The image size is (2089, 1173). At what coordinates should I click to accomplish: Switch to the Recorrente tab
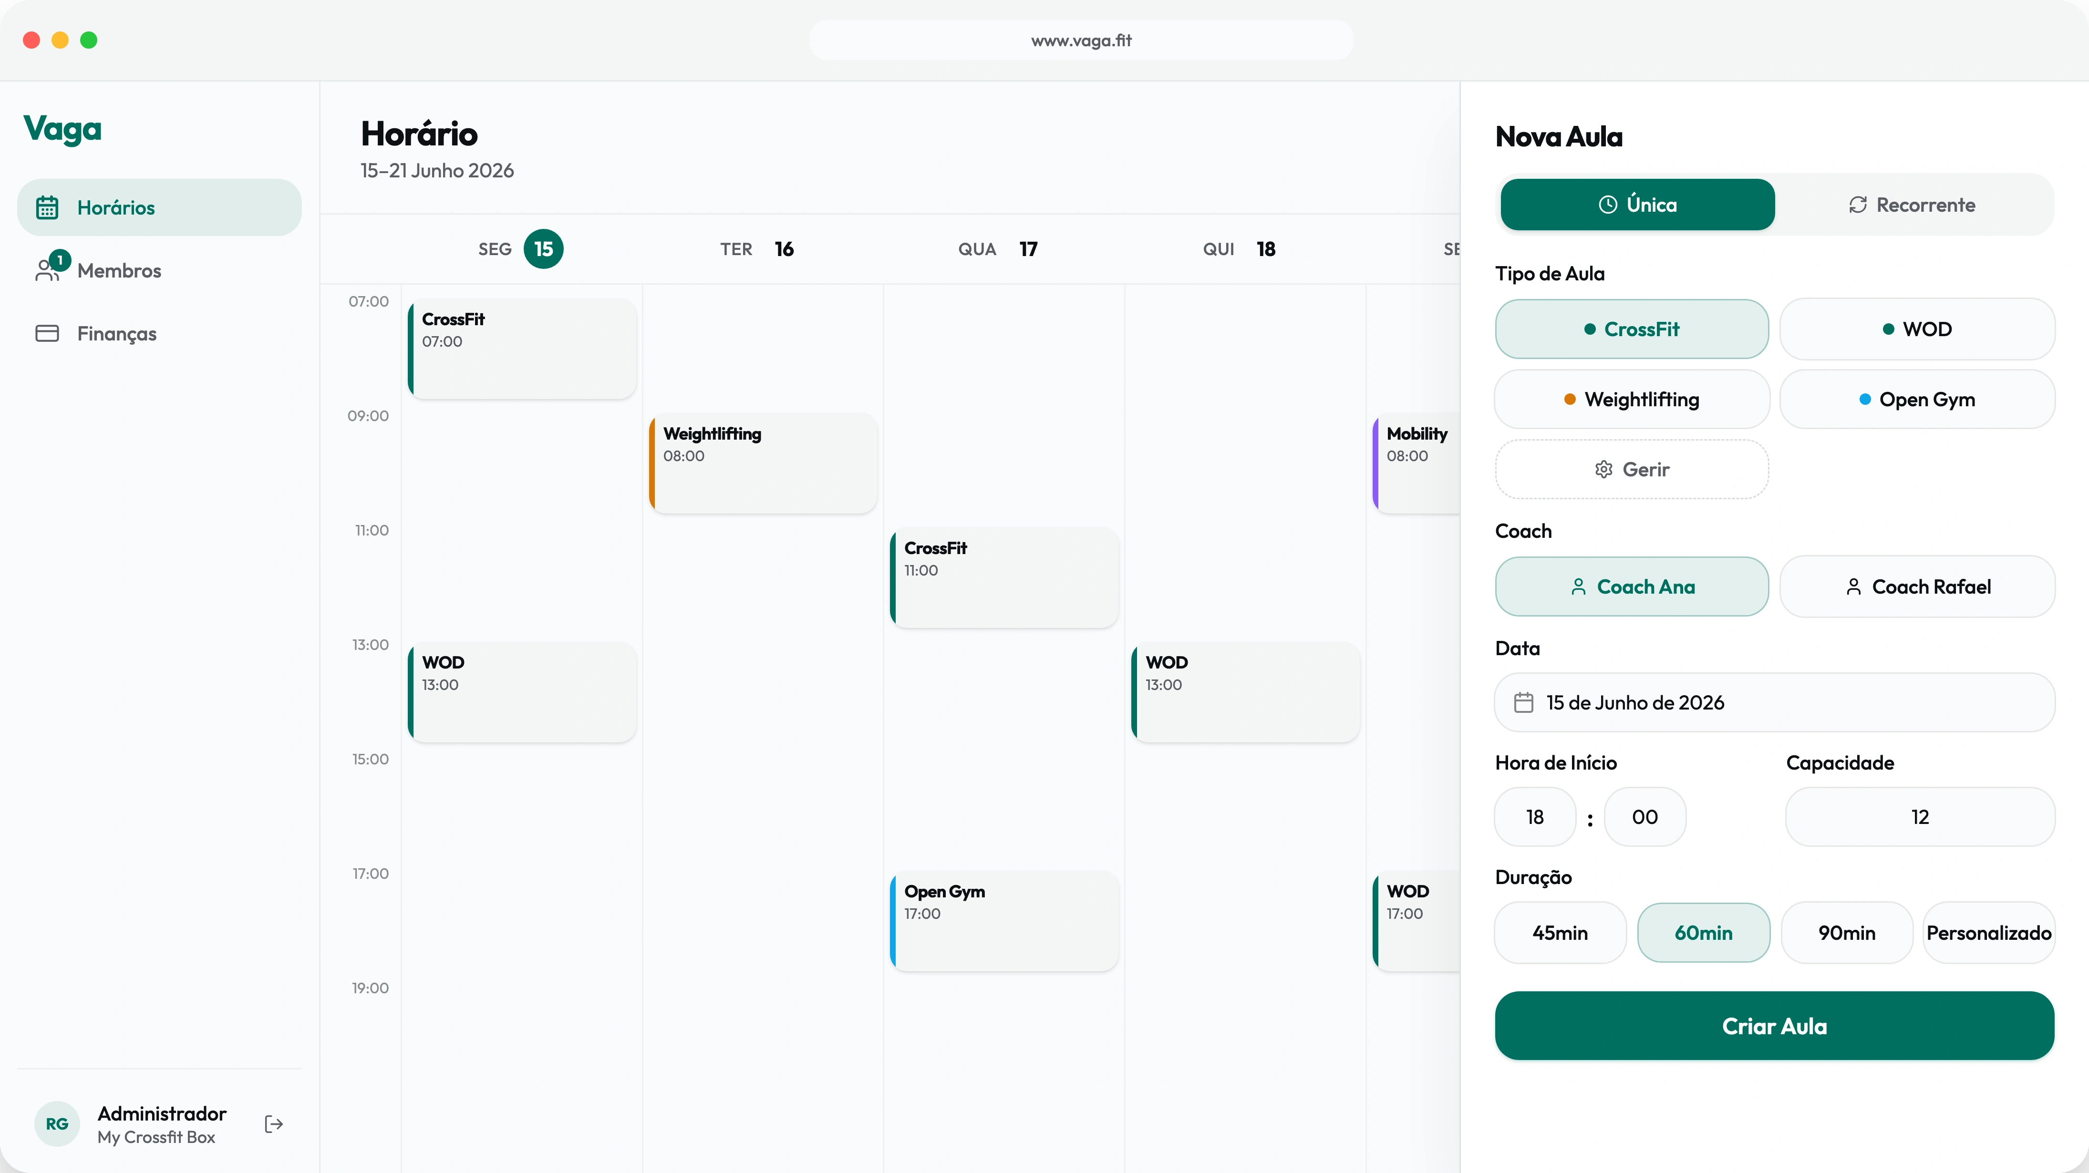pos(1912,205)
